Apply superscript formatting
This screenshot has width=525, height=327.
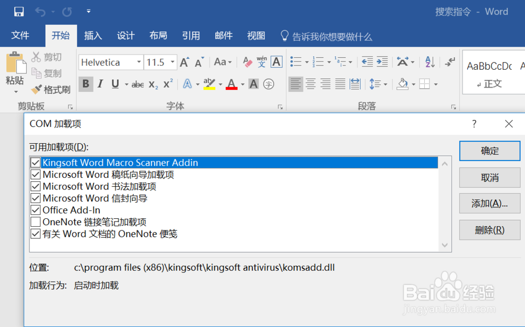(x=168, y=83)
